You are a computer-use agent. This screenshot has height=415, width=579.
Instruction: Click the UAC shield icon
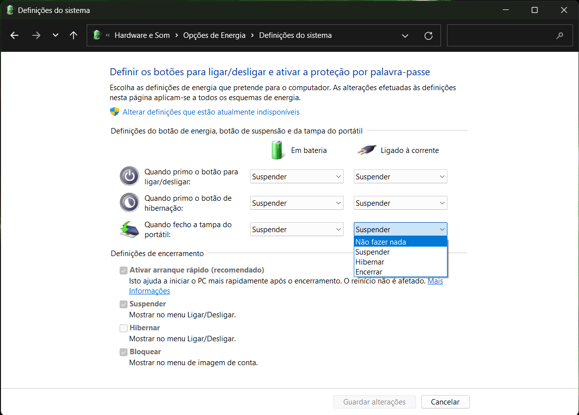pyautogui.click(x=115, y=112)
